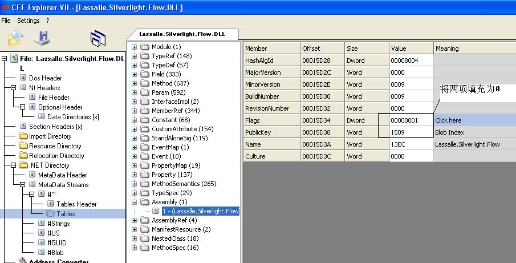Viewport: 516px width, 263px height.
Task: Open Relocation Directory folder item
Action: coord(56,156)
